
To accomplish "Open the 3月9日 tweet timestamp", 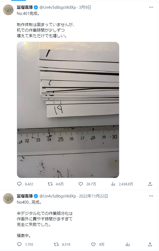I will click(x=85, y=7).
